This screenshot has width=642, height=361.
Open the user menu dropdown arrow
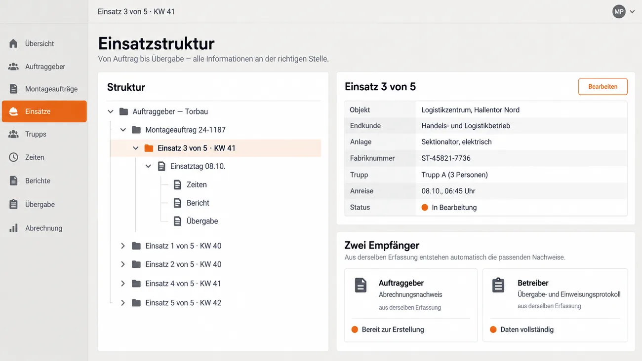pos(632,11)
